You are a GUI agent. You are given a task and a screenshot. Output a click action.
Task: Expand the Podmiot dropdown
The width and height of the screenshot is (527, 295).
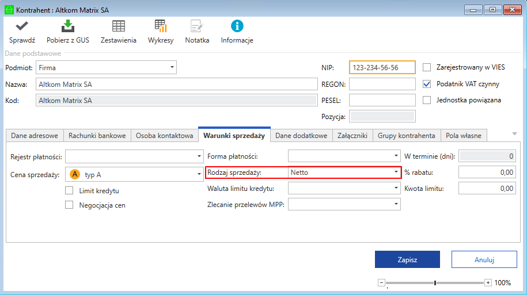click(172, 67)
